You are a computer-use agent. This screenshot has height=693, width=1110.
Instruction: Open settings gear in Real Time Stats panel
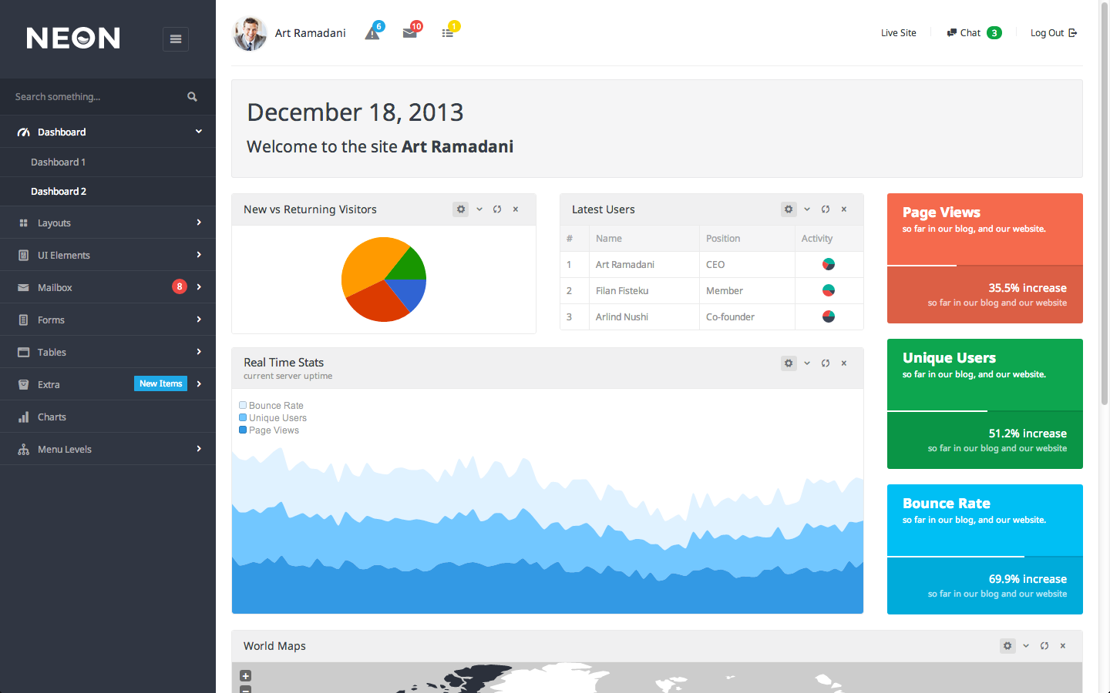(789, 363)
